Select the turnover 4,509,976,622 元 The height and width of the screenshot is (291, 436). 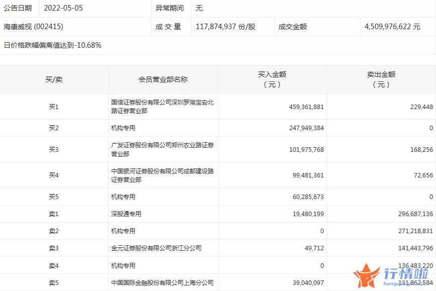tap(392, 27)
